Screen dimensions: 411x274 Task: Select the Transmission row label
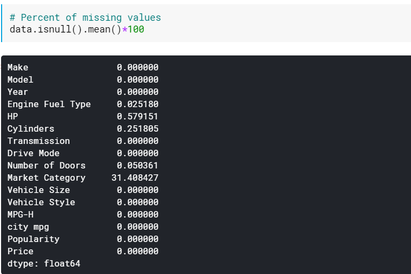[x=38, y=141]
